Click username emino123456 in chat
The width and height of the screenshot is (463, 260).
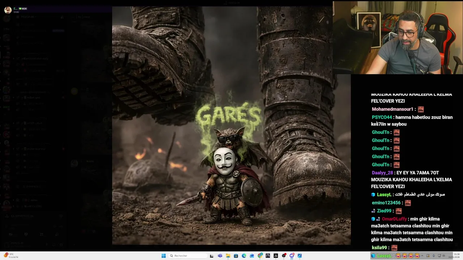pyautogui.click(x=386, y=203)
